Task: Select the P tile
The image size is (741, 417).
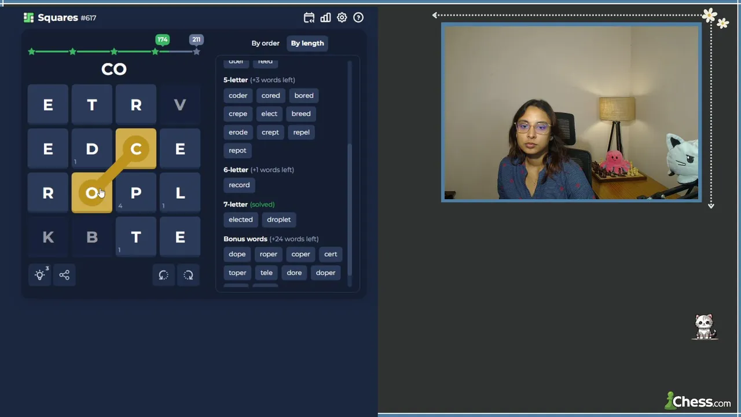Action: (x=136, y=193)
